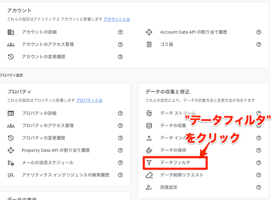Click the eraser icon for データ削除リクエスト

(149, 175)
